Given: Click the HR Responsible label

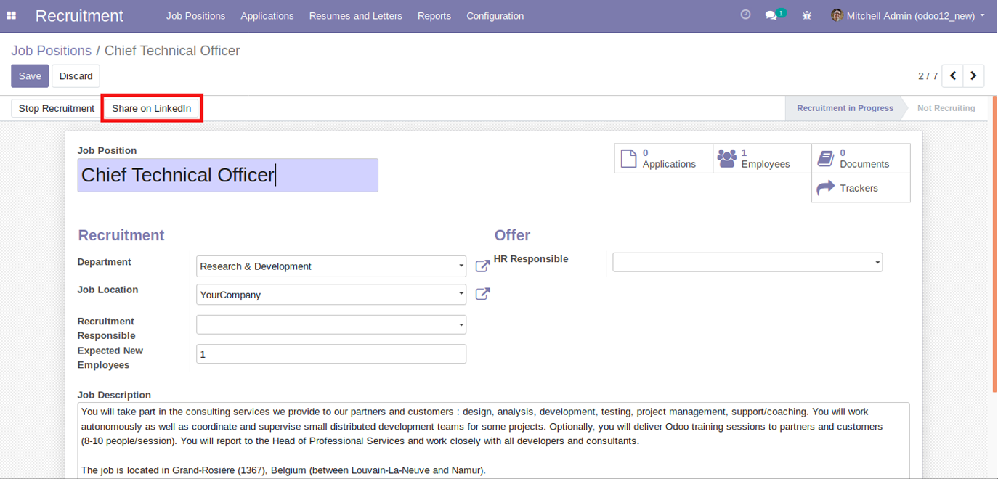Looking at the screenshot, I should (x=531, y=259).
